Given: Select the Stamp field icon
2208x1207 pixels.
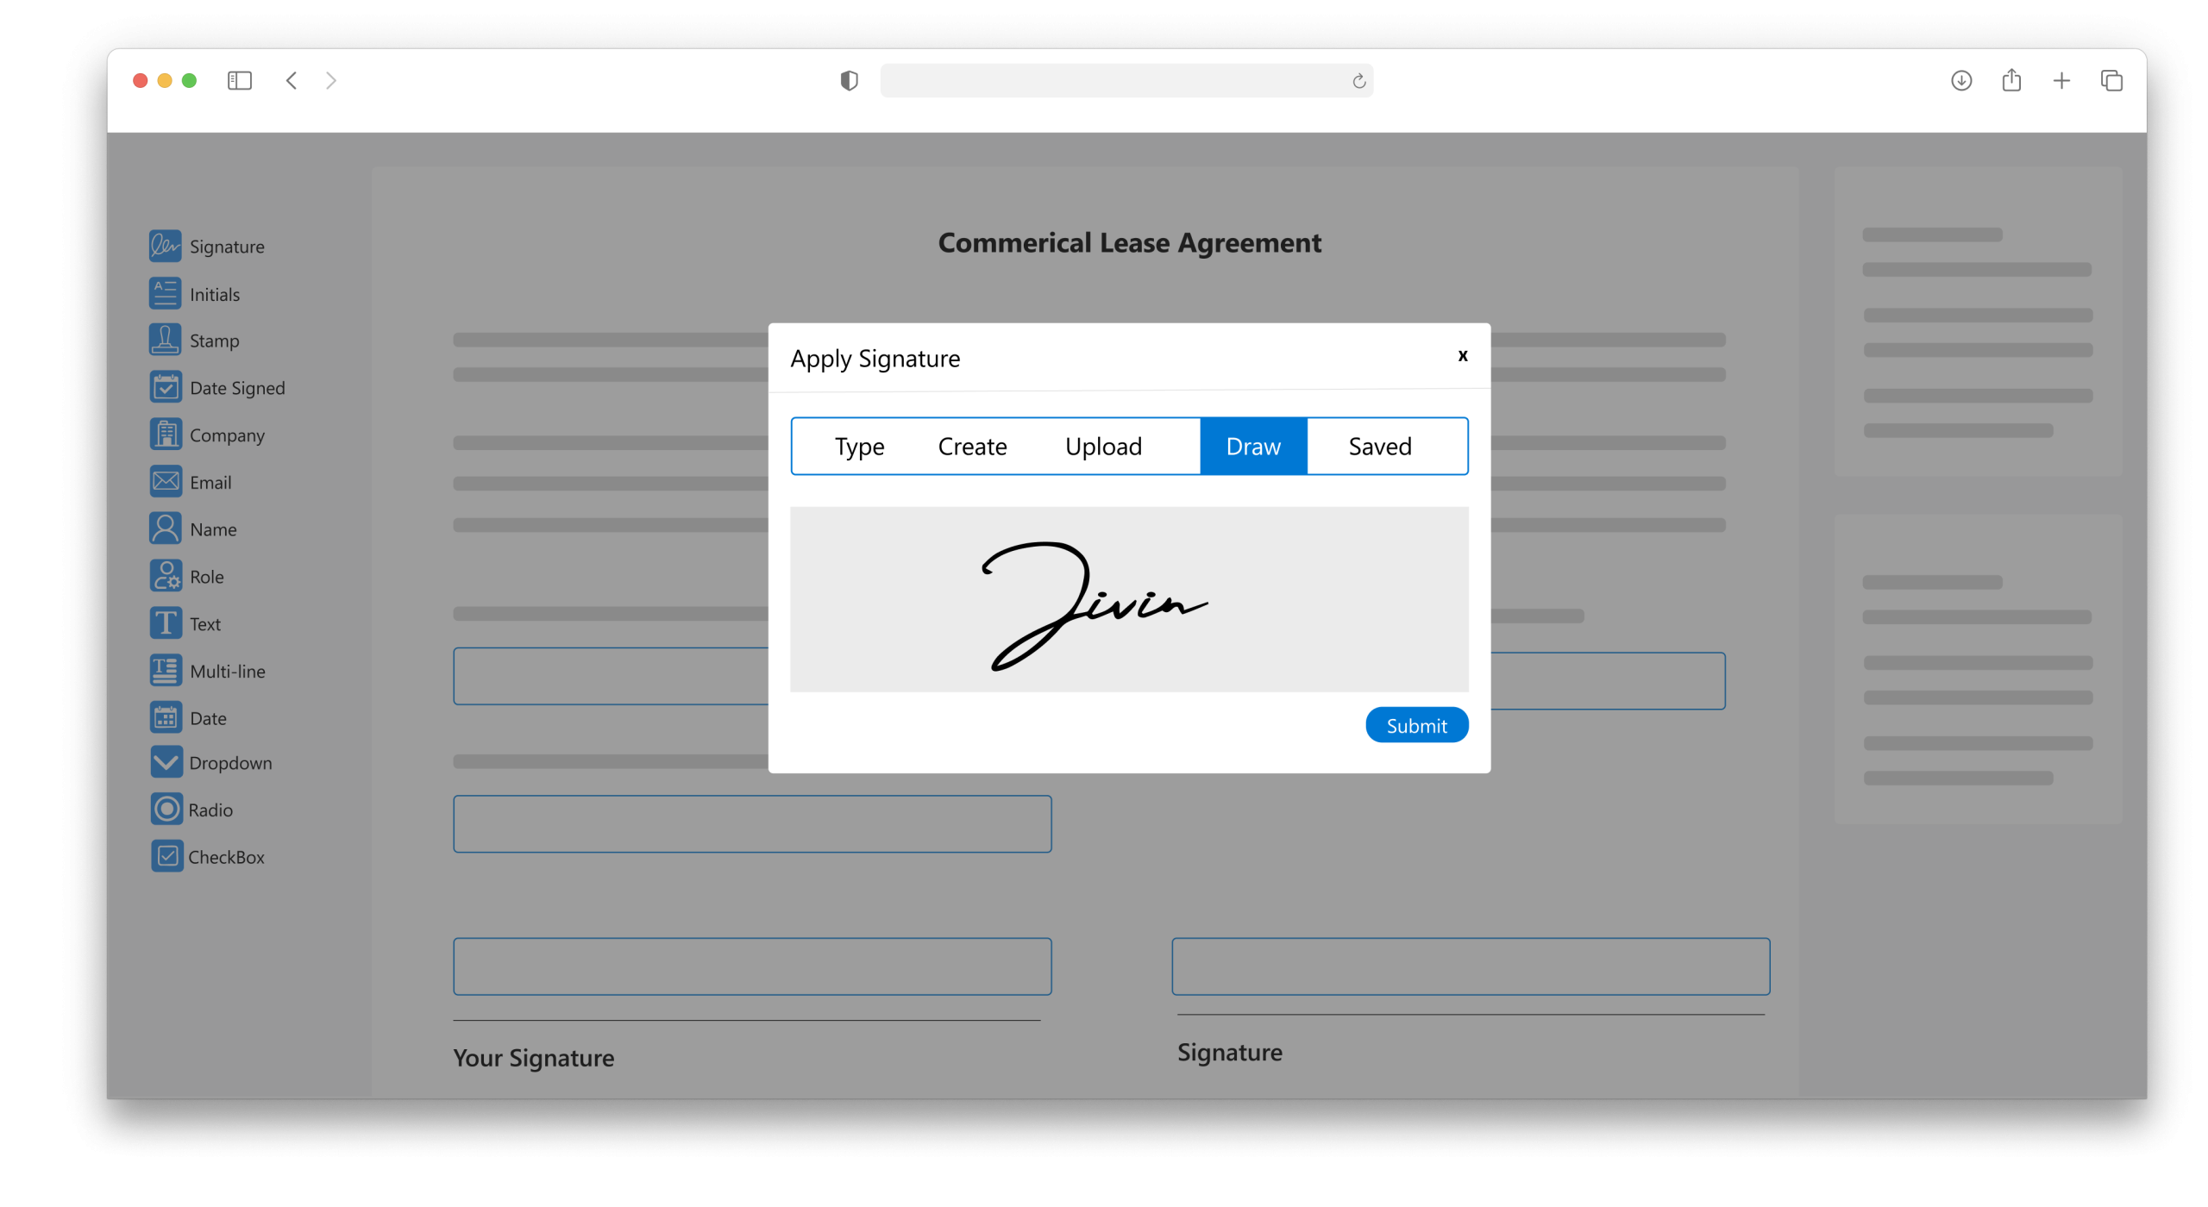Looking at the screenshot, I should click(x=165, y=340).
